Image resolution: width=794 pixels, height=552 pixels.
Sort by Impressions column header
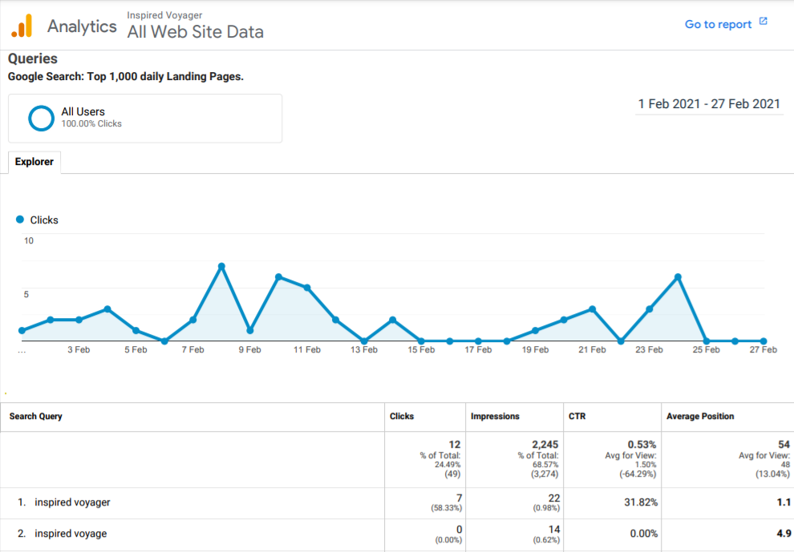(x=495, y=416)
